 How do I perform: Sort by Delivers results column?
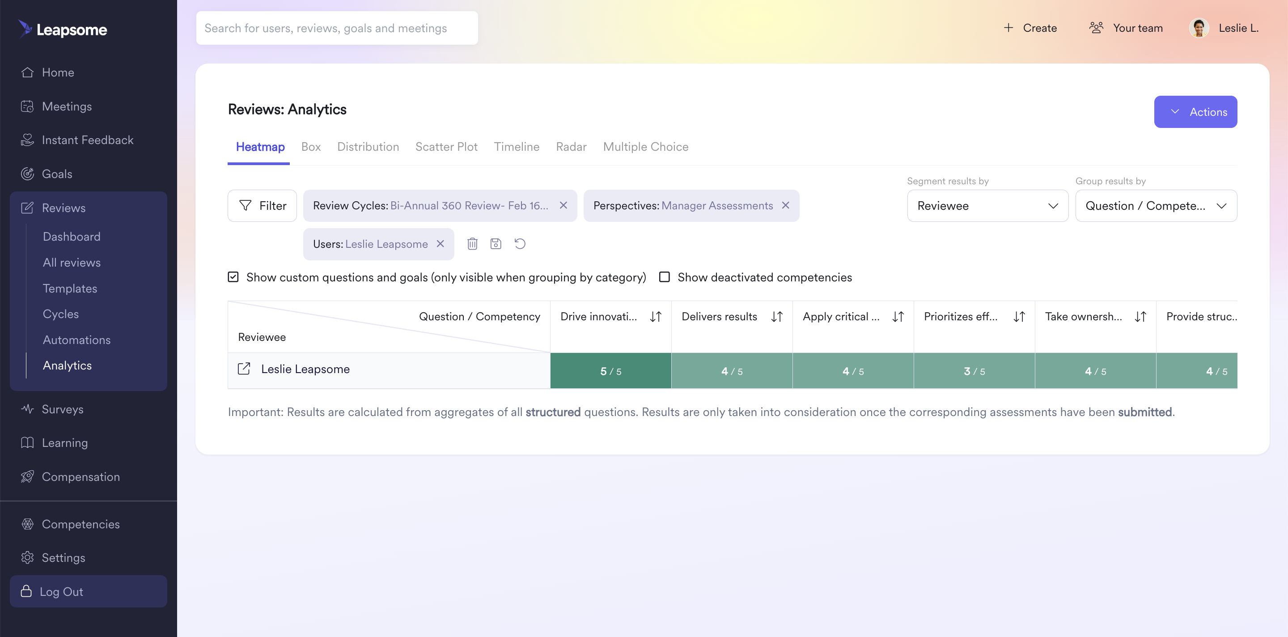[776, 317]
